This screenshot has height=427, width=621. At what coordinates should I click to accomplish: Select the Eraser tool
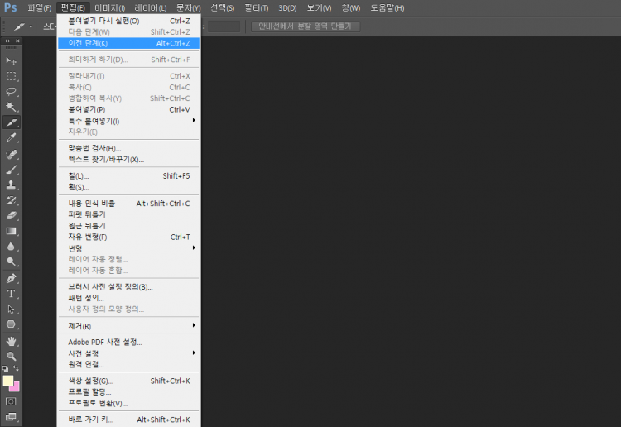pos(12,215)
